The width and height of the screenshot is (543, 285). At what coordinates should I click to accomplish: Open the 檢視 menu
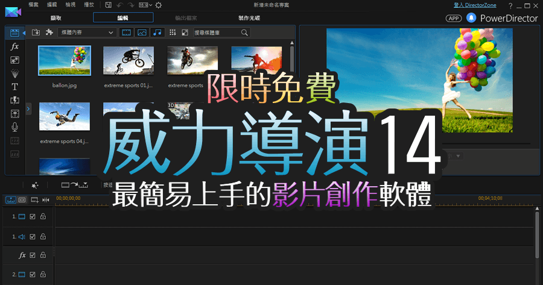(71, 5)
